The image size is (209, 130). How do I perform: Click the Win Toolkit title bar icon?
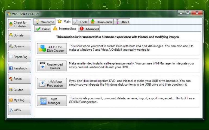tap(9, 14)
